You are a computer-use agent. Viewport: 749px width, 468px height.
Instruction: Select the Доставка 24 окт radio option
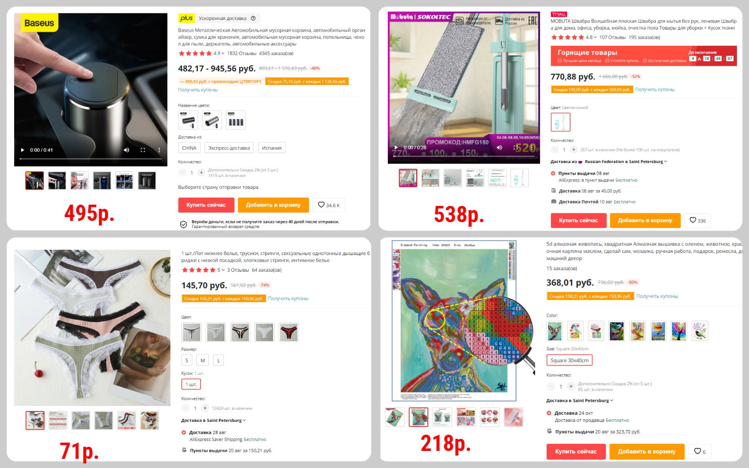click(x=549, y=413)
